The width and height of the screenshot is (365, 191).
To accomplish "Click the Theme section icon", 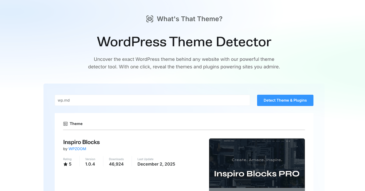I will click(x=65, y=124).
